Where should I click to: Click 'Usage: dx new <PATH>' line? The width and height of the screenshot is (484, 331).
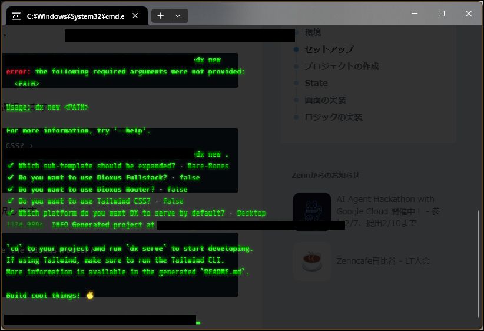(x=48, y=107)
